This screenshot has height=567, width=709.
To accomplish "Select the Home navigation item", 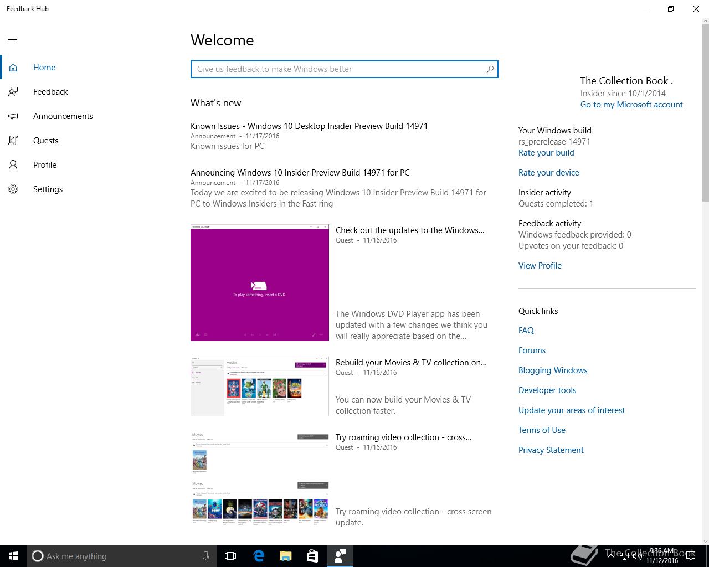I will click(89, 68).
